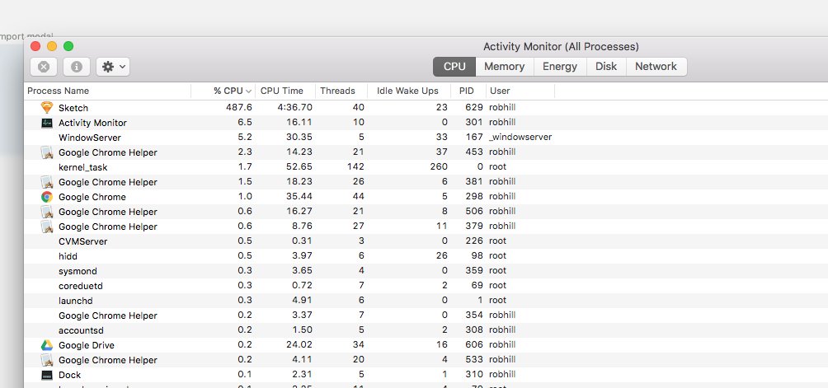This screenshot has height=388, width=828.
Task: Select Google Chrome Helper with PID 354
Action: click(426, 316)
